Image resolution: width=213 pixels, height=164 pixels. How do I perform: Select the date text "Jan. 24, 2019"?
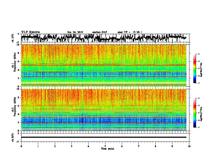[x=75, y=32]
